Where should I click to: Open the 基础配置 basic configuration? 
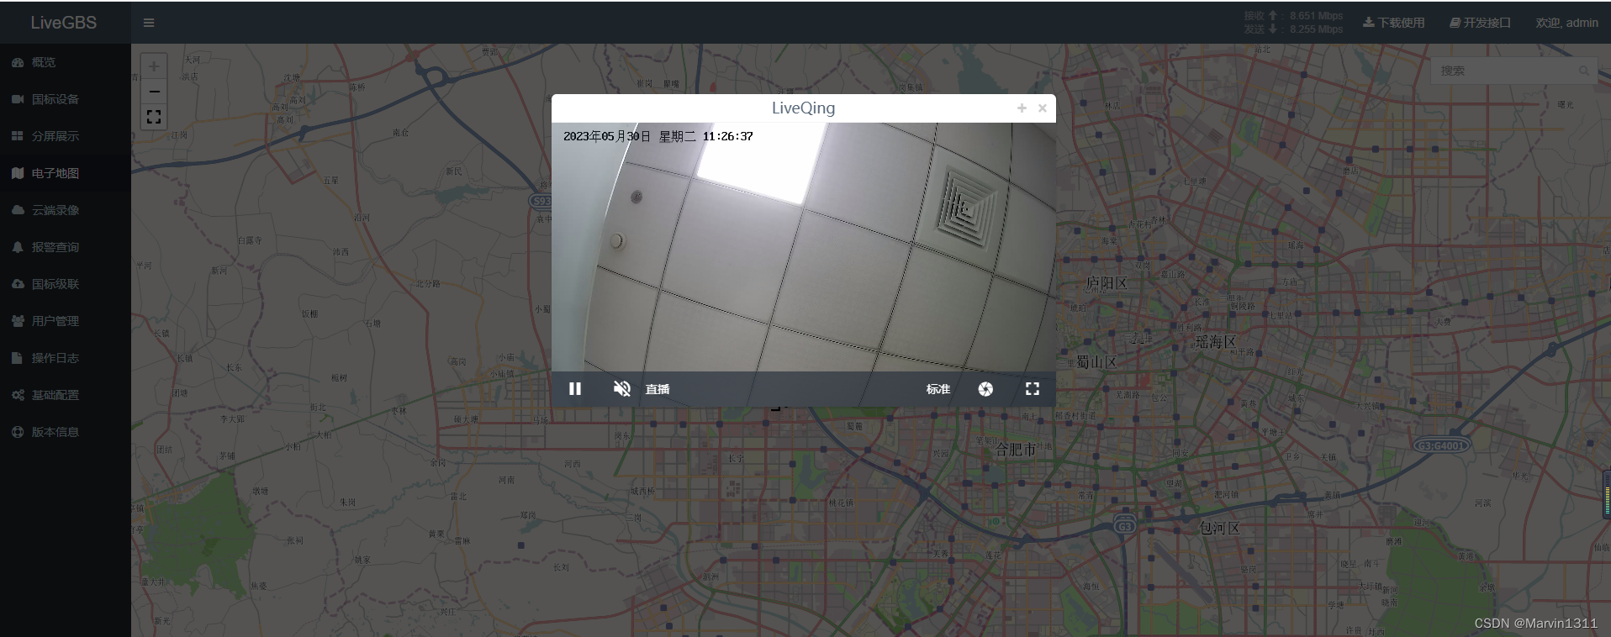[x=66, y=395]
